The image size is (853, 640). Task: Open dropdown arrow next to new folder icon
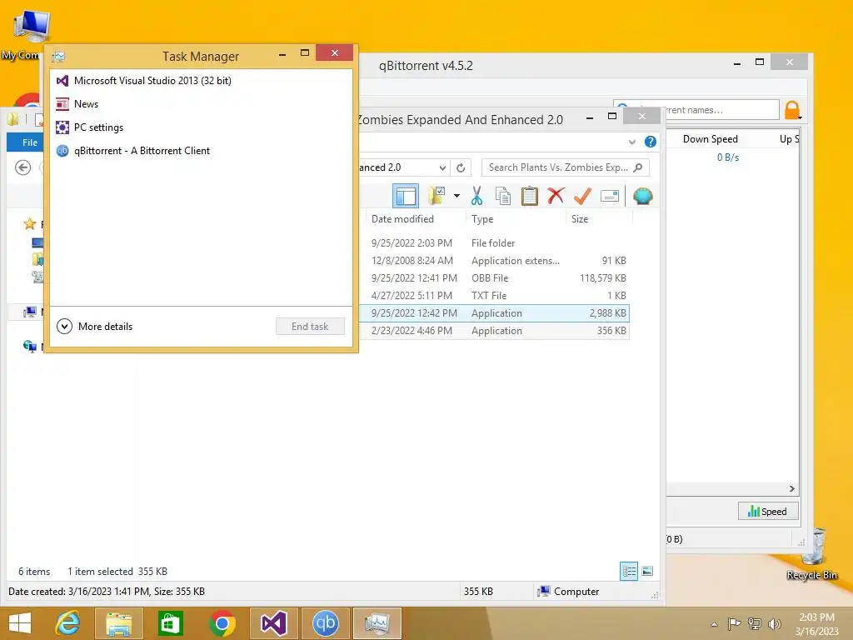tap(457, 196)
